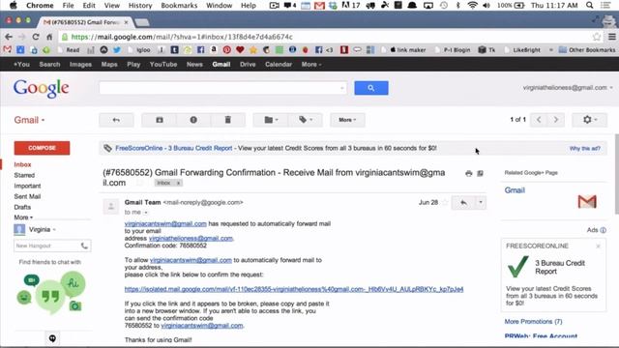Open YouTube in the Google bar

tap(163, 65)
